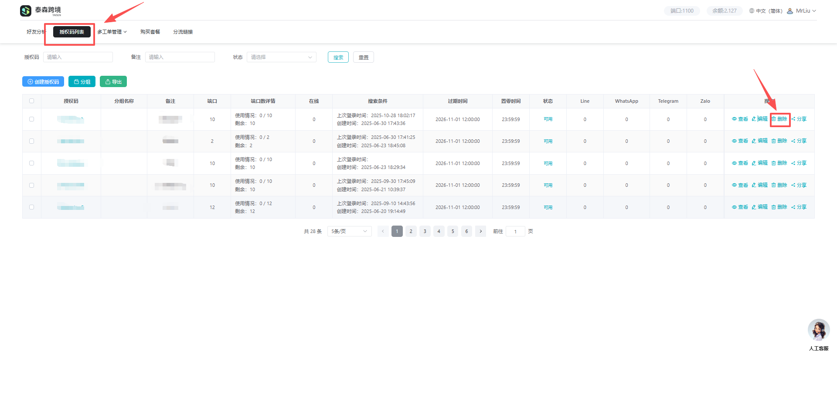Switch to the 购买套餐 tab
The width and height of the screenshot is (837, 415).
[150, 32]
